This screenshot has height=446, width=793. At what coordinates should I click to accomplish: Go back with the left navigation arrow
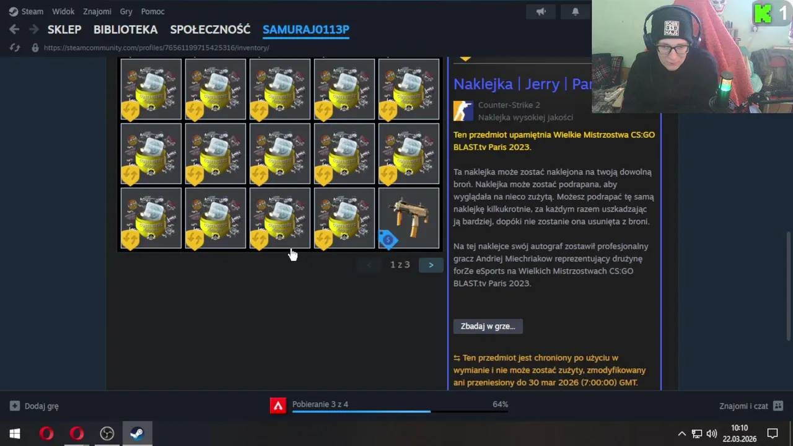[14, 29]
